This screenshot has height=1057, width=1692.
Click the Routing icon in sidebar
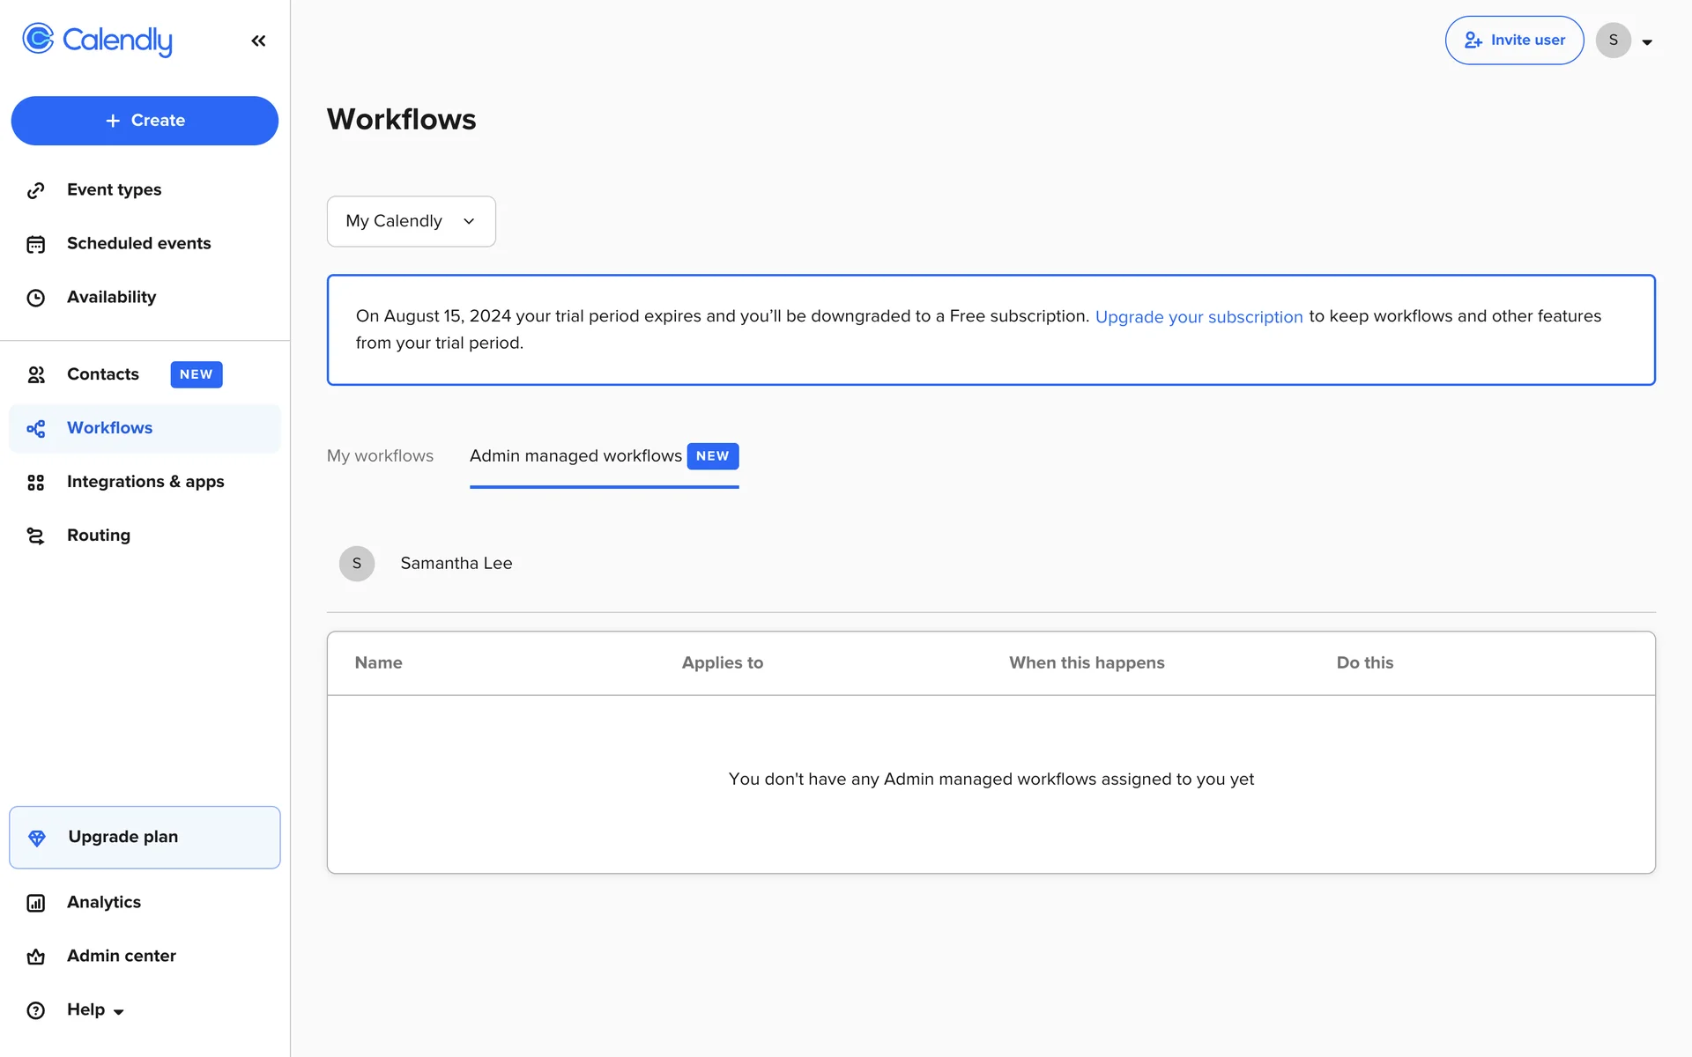[35, 536]
